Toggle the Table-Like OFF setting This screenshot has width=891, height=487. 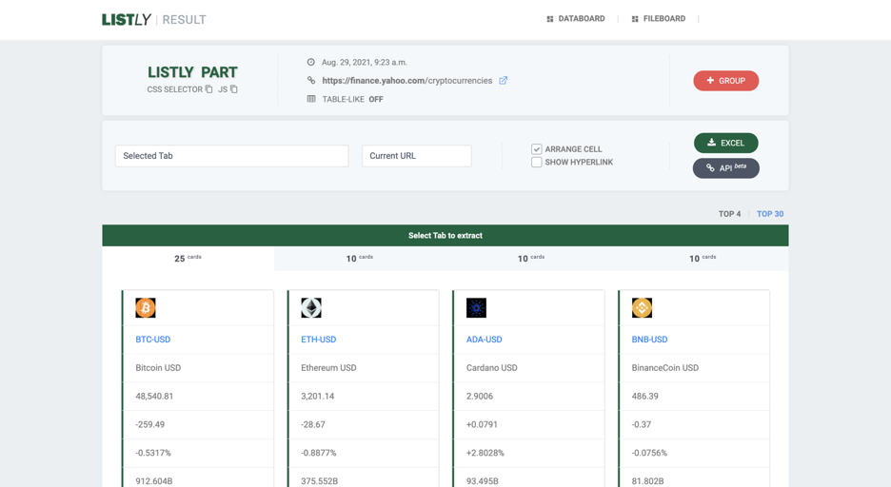click(x=375, y=99)
